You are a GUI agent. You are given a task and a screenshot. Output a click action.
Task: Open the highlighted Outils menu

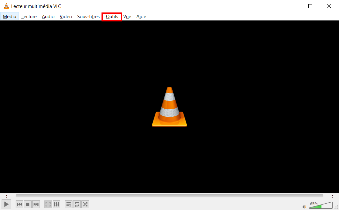tap(112, 17)
